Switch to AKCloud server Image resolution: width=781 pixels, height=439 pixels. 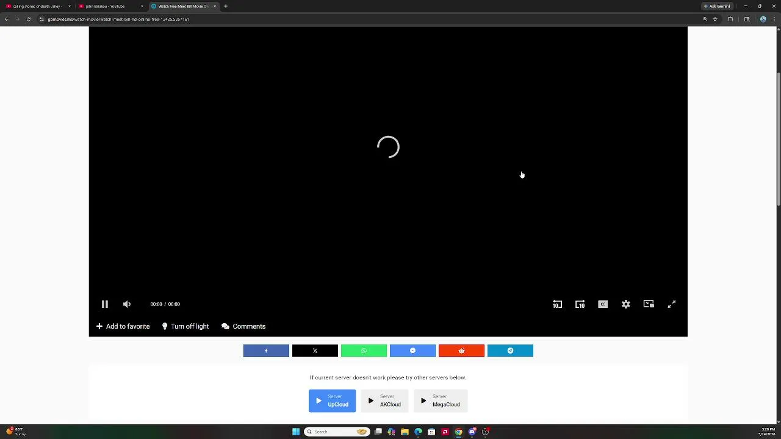[x=384, y=401]
